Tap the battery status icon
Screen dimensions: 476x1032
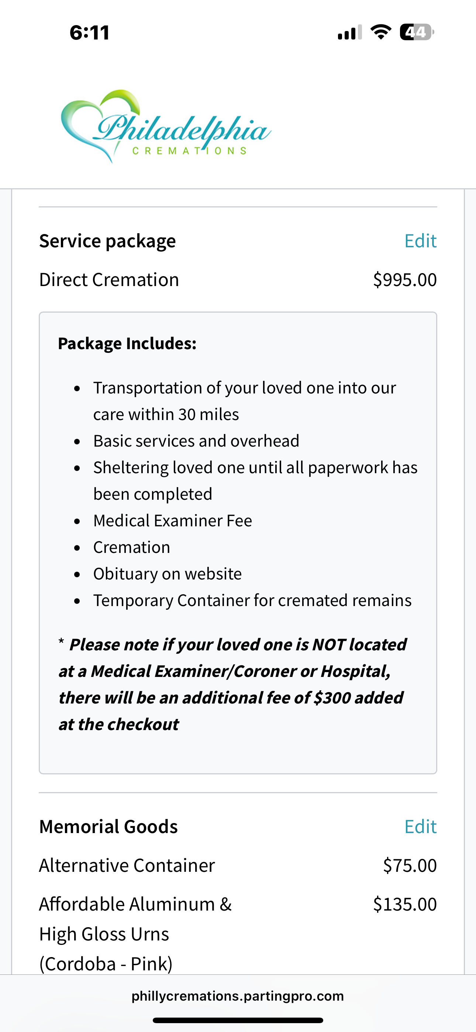point(417,32)
